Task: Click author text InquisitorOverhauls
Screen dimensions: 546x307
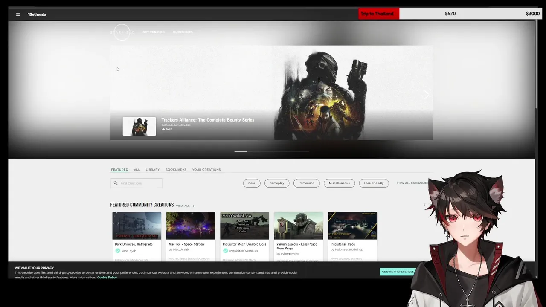Action: (244, 251)
